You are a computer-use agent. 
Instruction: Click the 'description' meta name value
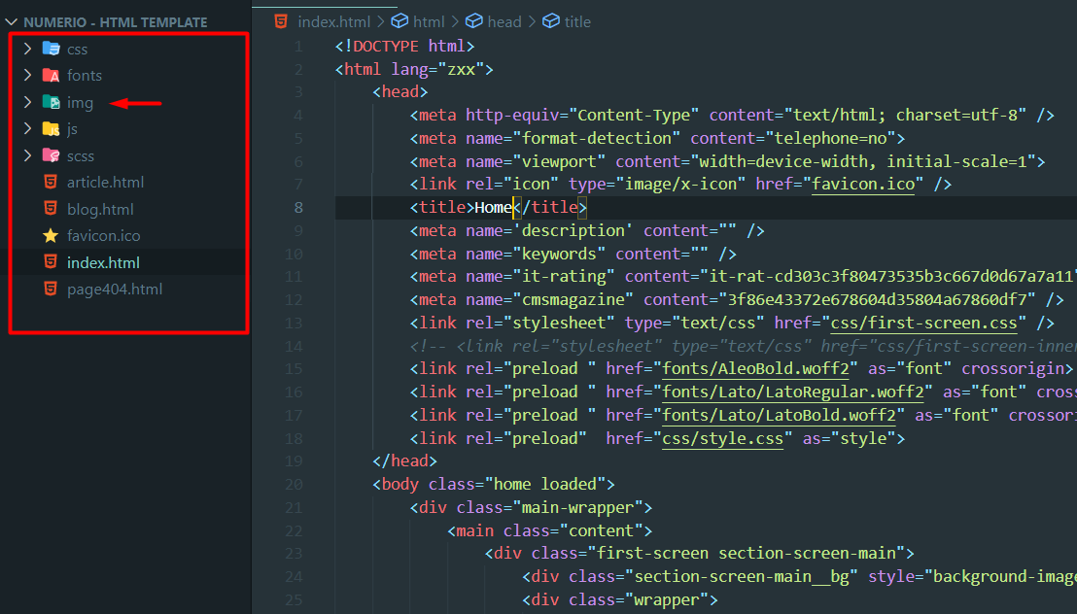(x=573, y=230)
